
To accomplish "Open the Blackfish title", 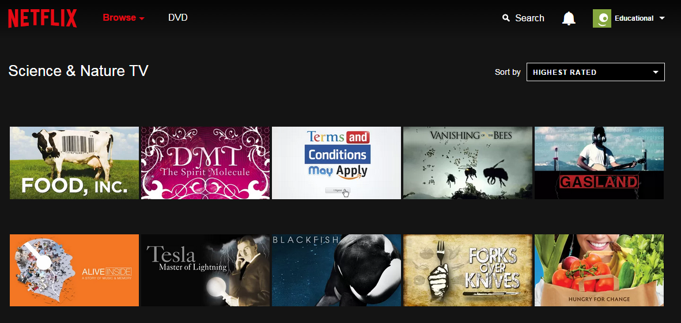I will click(336, 270).
